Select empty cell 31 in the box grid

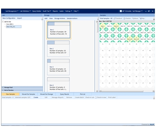[103, 45]
